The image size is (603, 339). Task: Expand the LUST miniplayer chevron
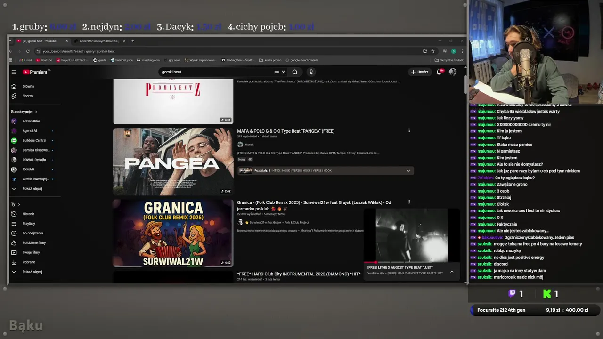coord(451,272)
